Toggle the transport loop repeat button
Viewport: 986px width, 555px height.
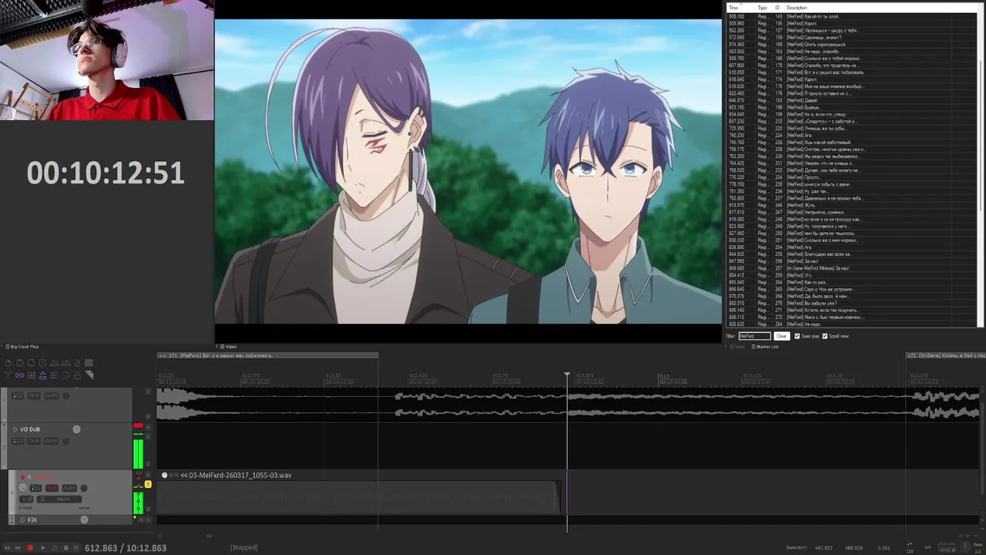tap(55, 548)
